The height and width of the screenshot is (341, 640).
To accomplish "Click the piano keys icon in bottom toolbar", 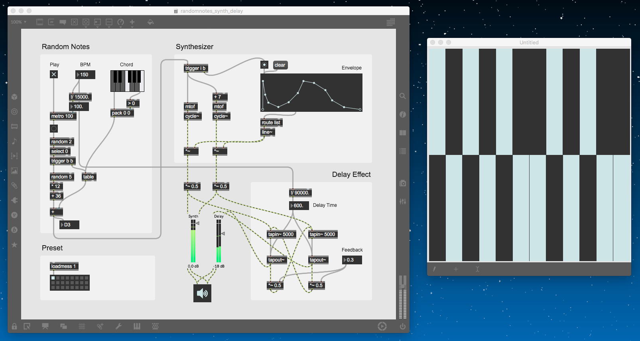I will (x=137, y=326).
